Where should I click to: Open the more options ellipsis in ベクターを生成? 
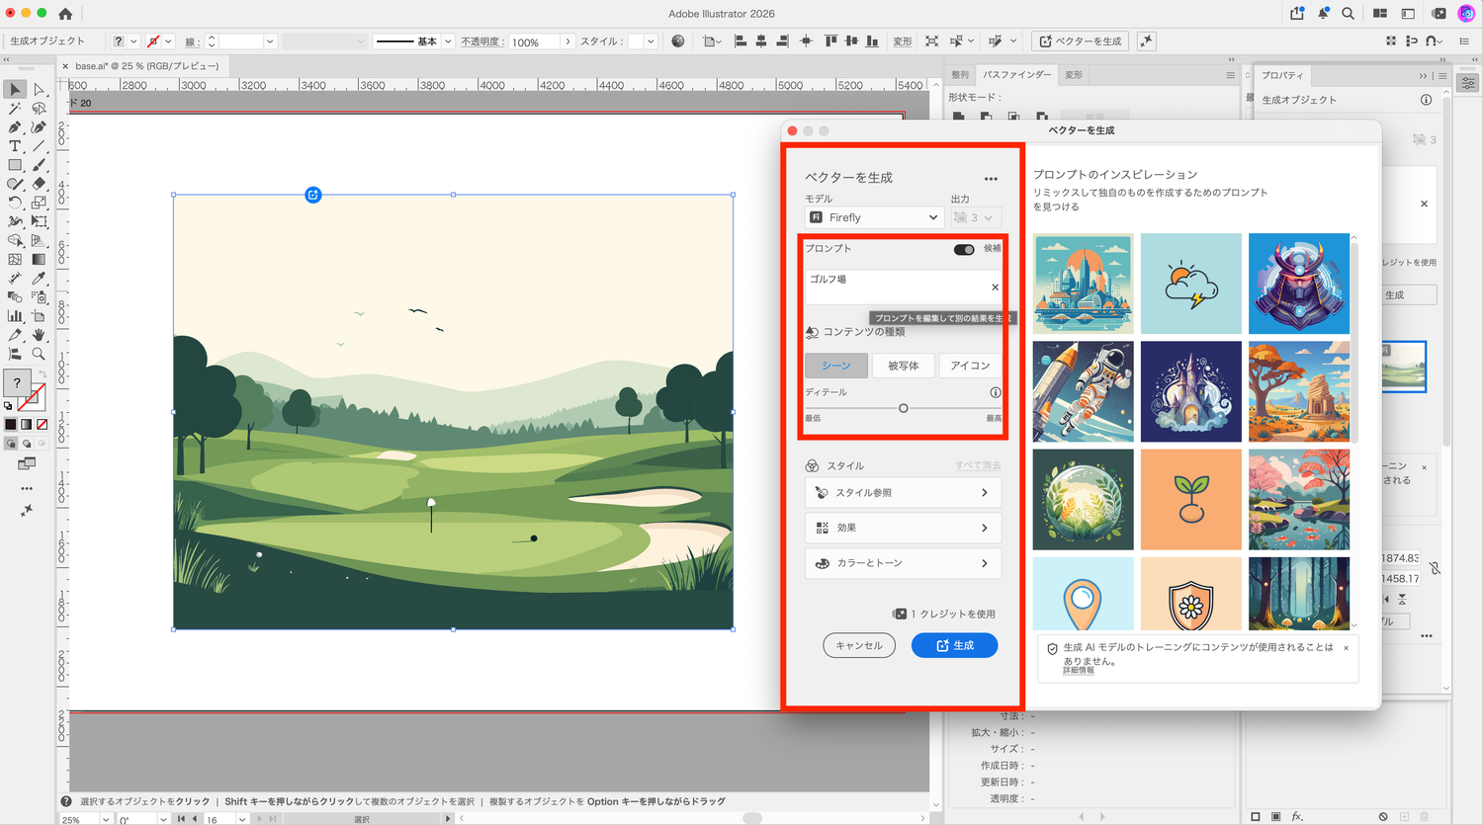point(991,179)
